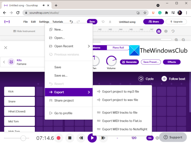Choose Open... from File menu
Image resolution: width=191 pixels, height=144 pixels.
pyautogui.click(x=69, y=38)
